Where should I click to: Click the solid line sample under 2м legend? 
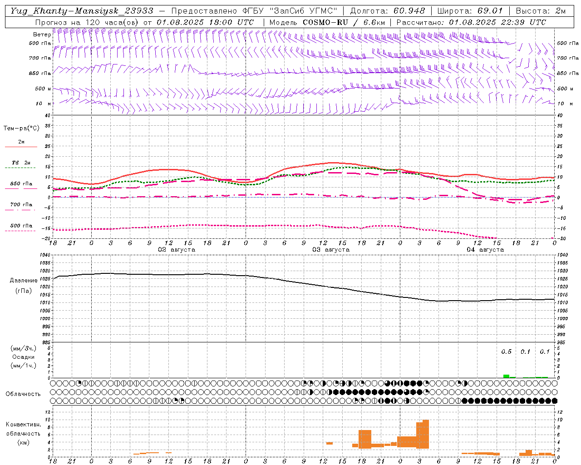tap(21, 147)
